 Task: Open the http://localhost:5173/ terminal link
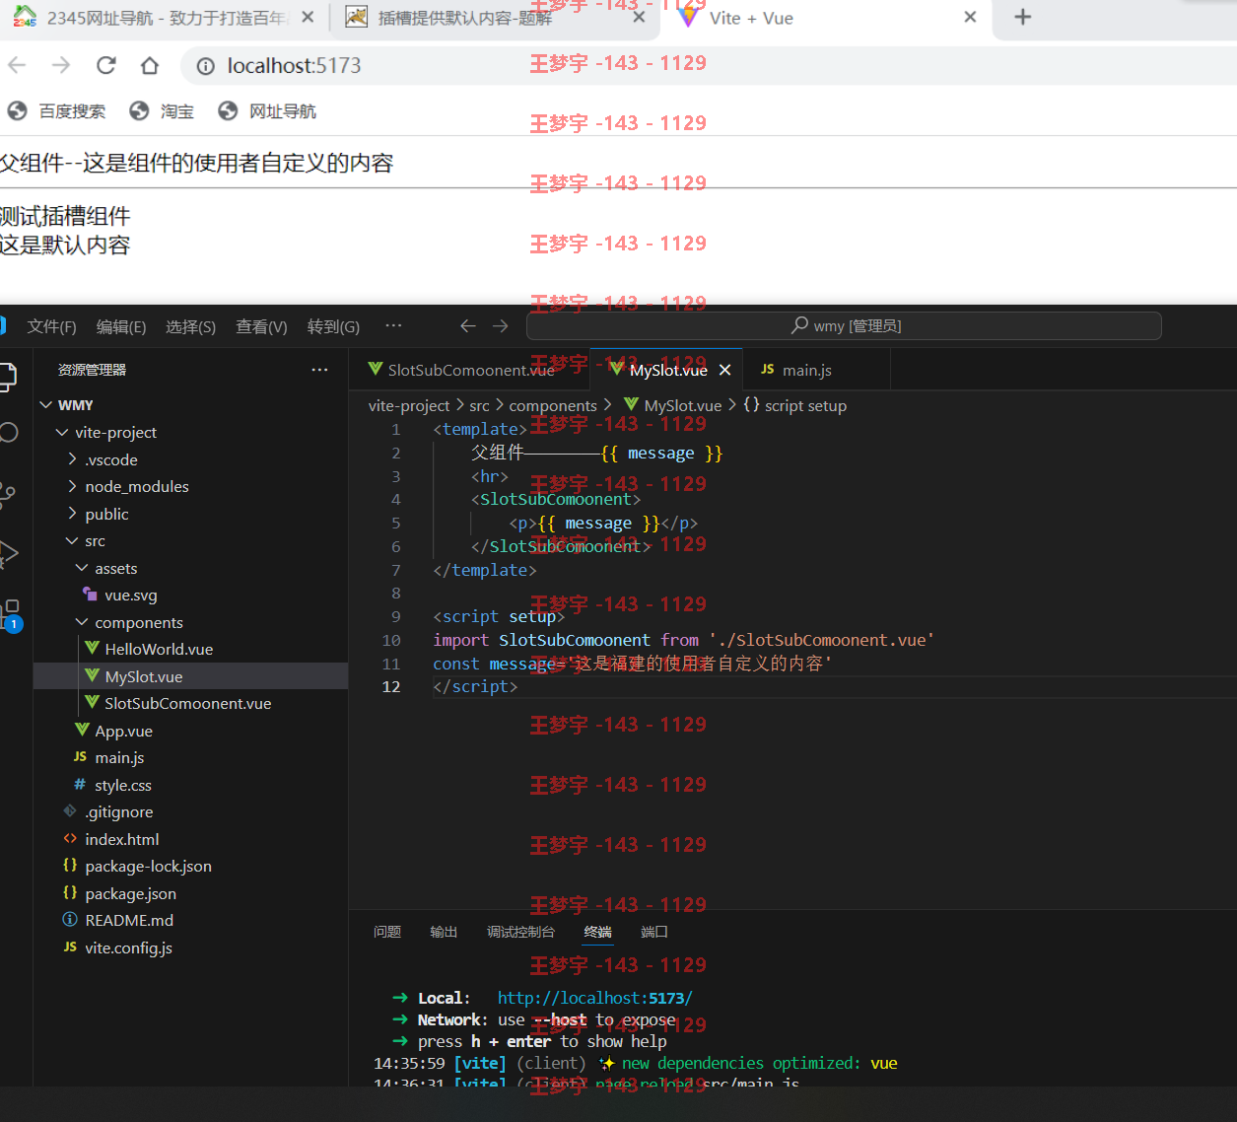coord(594,998)
